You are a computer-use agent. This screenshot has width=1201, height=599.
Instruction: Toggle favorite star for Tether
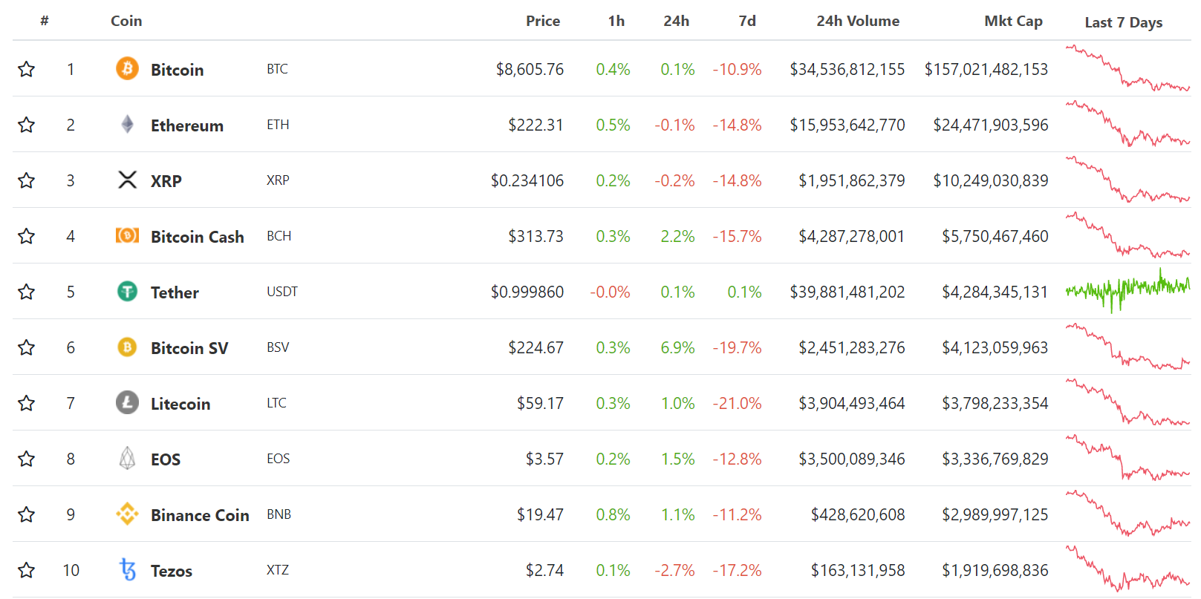(x=27, y=292)
